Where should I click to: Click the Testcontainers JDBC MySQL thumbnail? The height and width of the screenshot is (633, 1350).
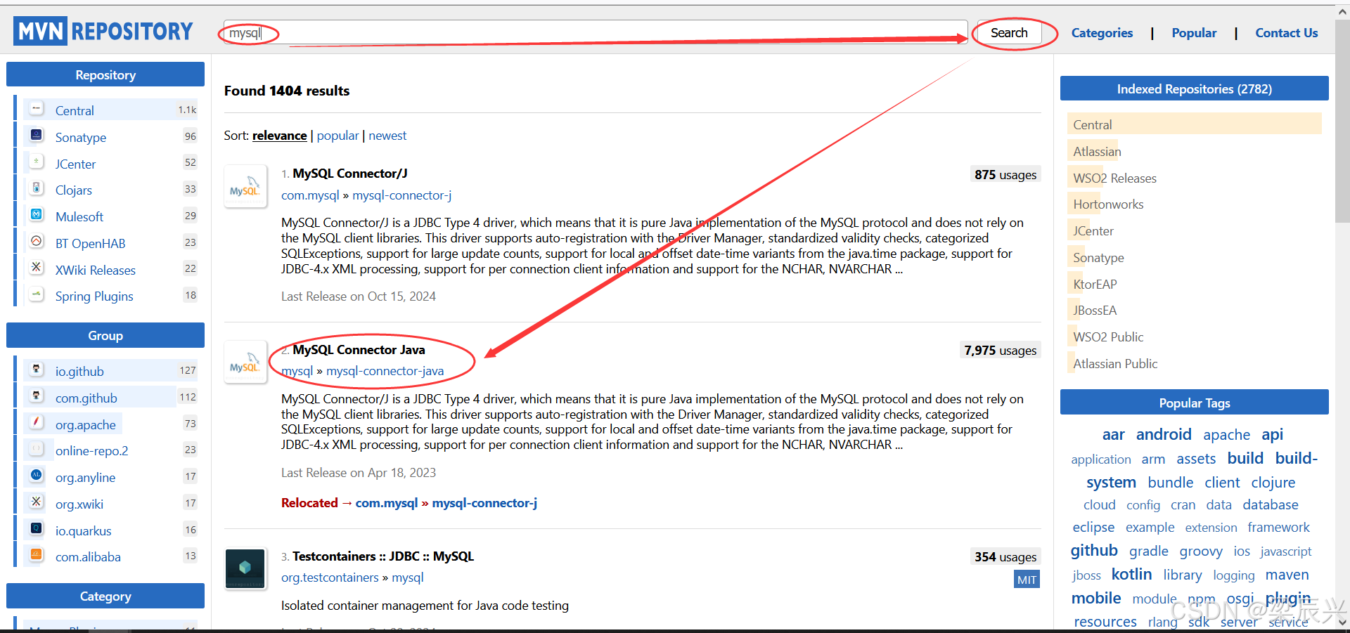tap(245, 569)
